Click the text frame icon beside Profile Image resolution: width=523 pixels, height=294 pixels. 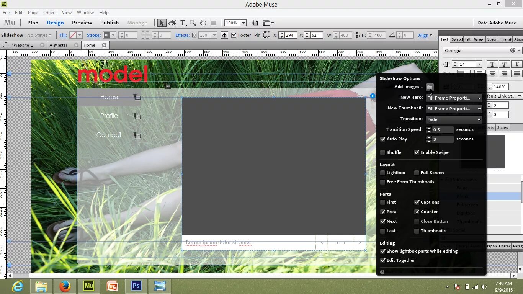click(x=136, y=116)
